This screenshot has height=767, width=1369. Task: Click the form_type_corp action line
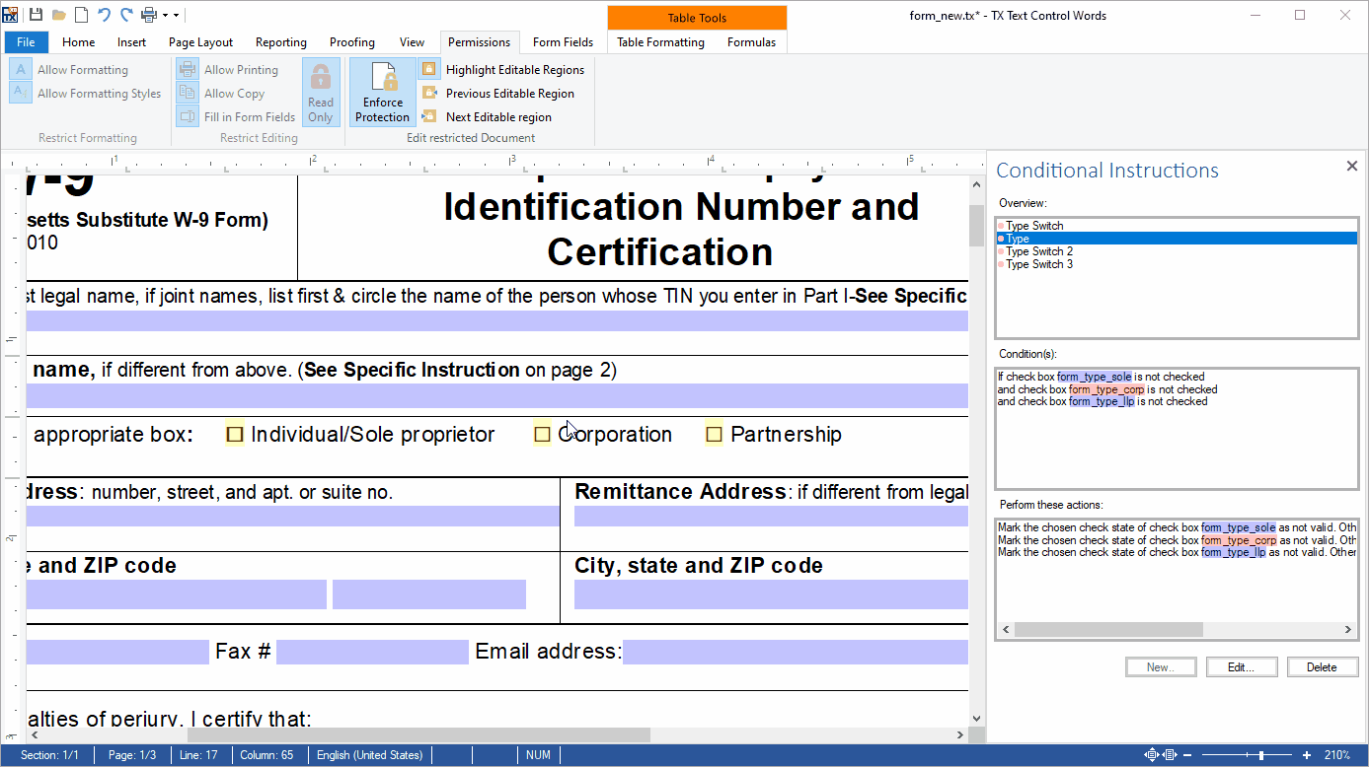[x=1177, y=540]
